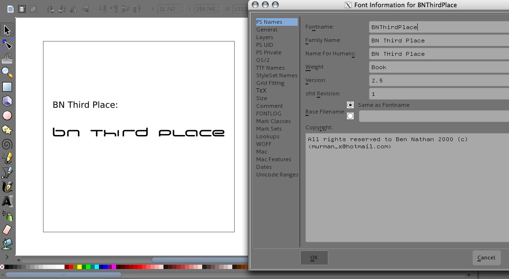Enable Same as Fontname option
Viewport: 509px width, 279px height.
[350, 105]
